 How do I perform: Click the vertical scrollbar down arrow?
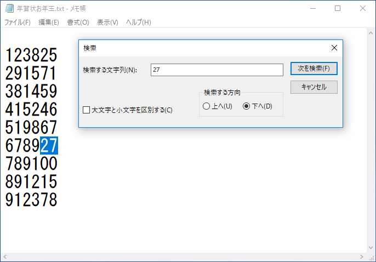pos(371,248)
